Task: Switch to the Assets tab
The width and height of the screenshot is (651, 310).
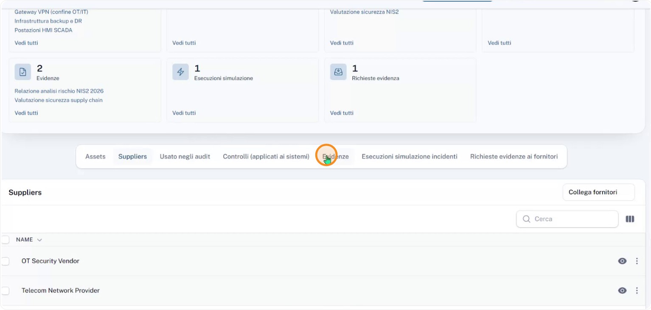Action: coord(95,157)
